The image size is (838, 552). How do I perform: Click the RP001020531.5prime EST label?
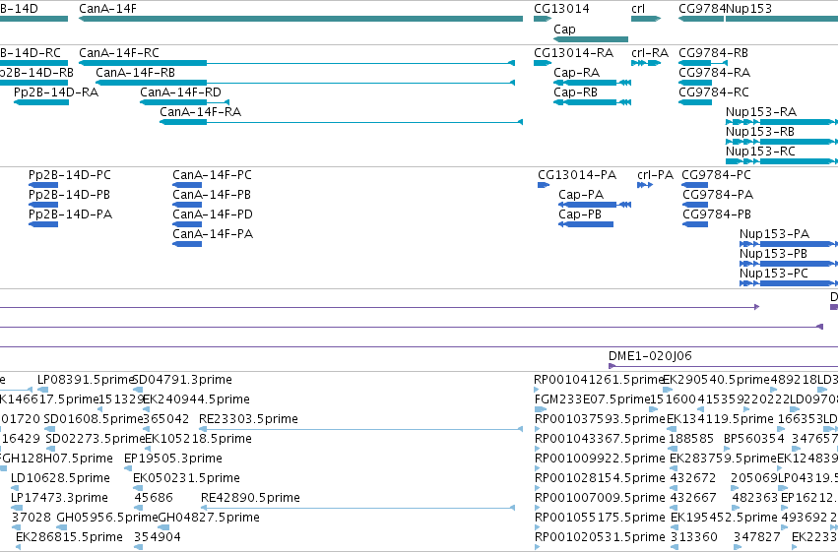(x=600, y=537)
